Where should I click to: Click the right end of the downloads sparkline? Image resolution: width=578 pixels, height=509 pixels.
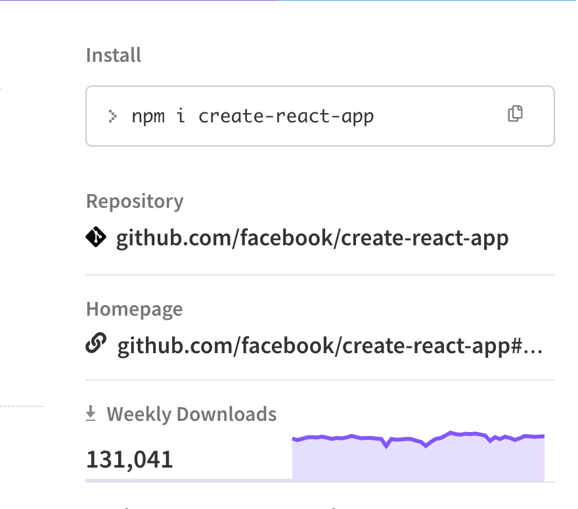[543, 436]
